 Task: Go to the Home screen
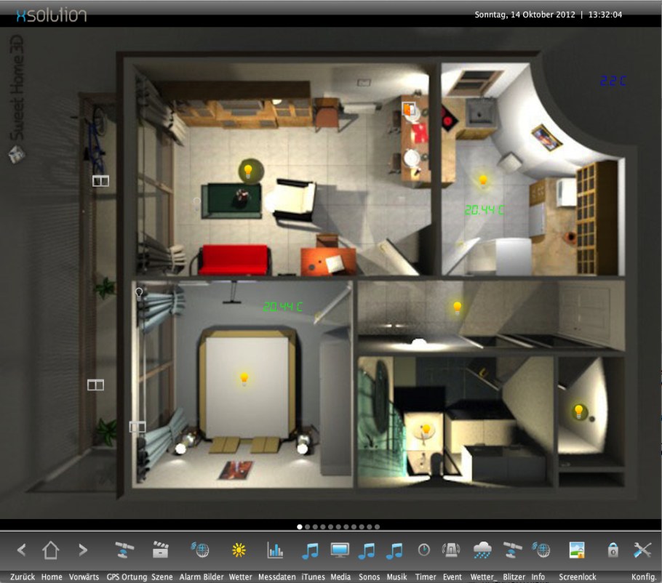pos(51,550)
